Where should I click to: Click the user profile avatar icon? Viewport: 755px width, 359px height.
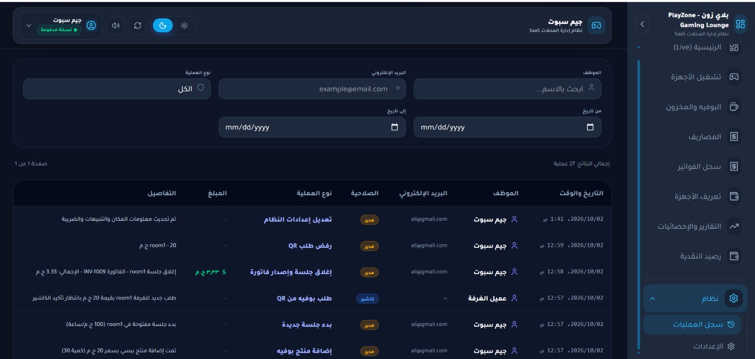click(91, 25)
